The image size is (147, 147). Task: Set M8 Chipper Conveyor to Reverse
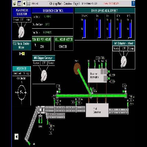pos(36,63)
